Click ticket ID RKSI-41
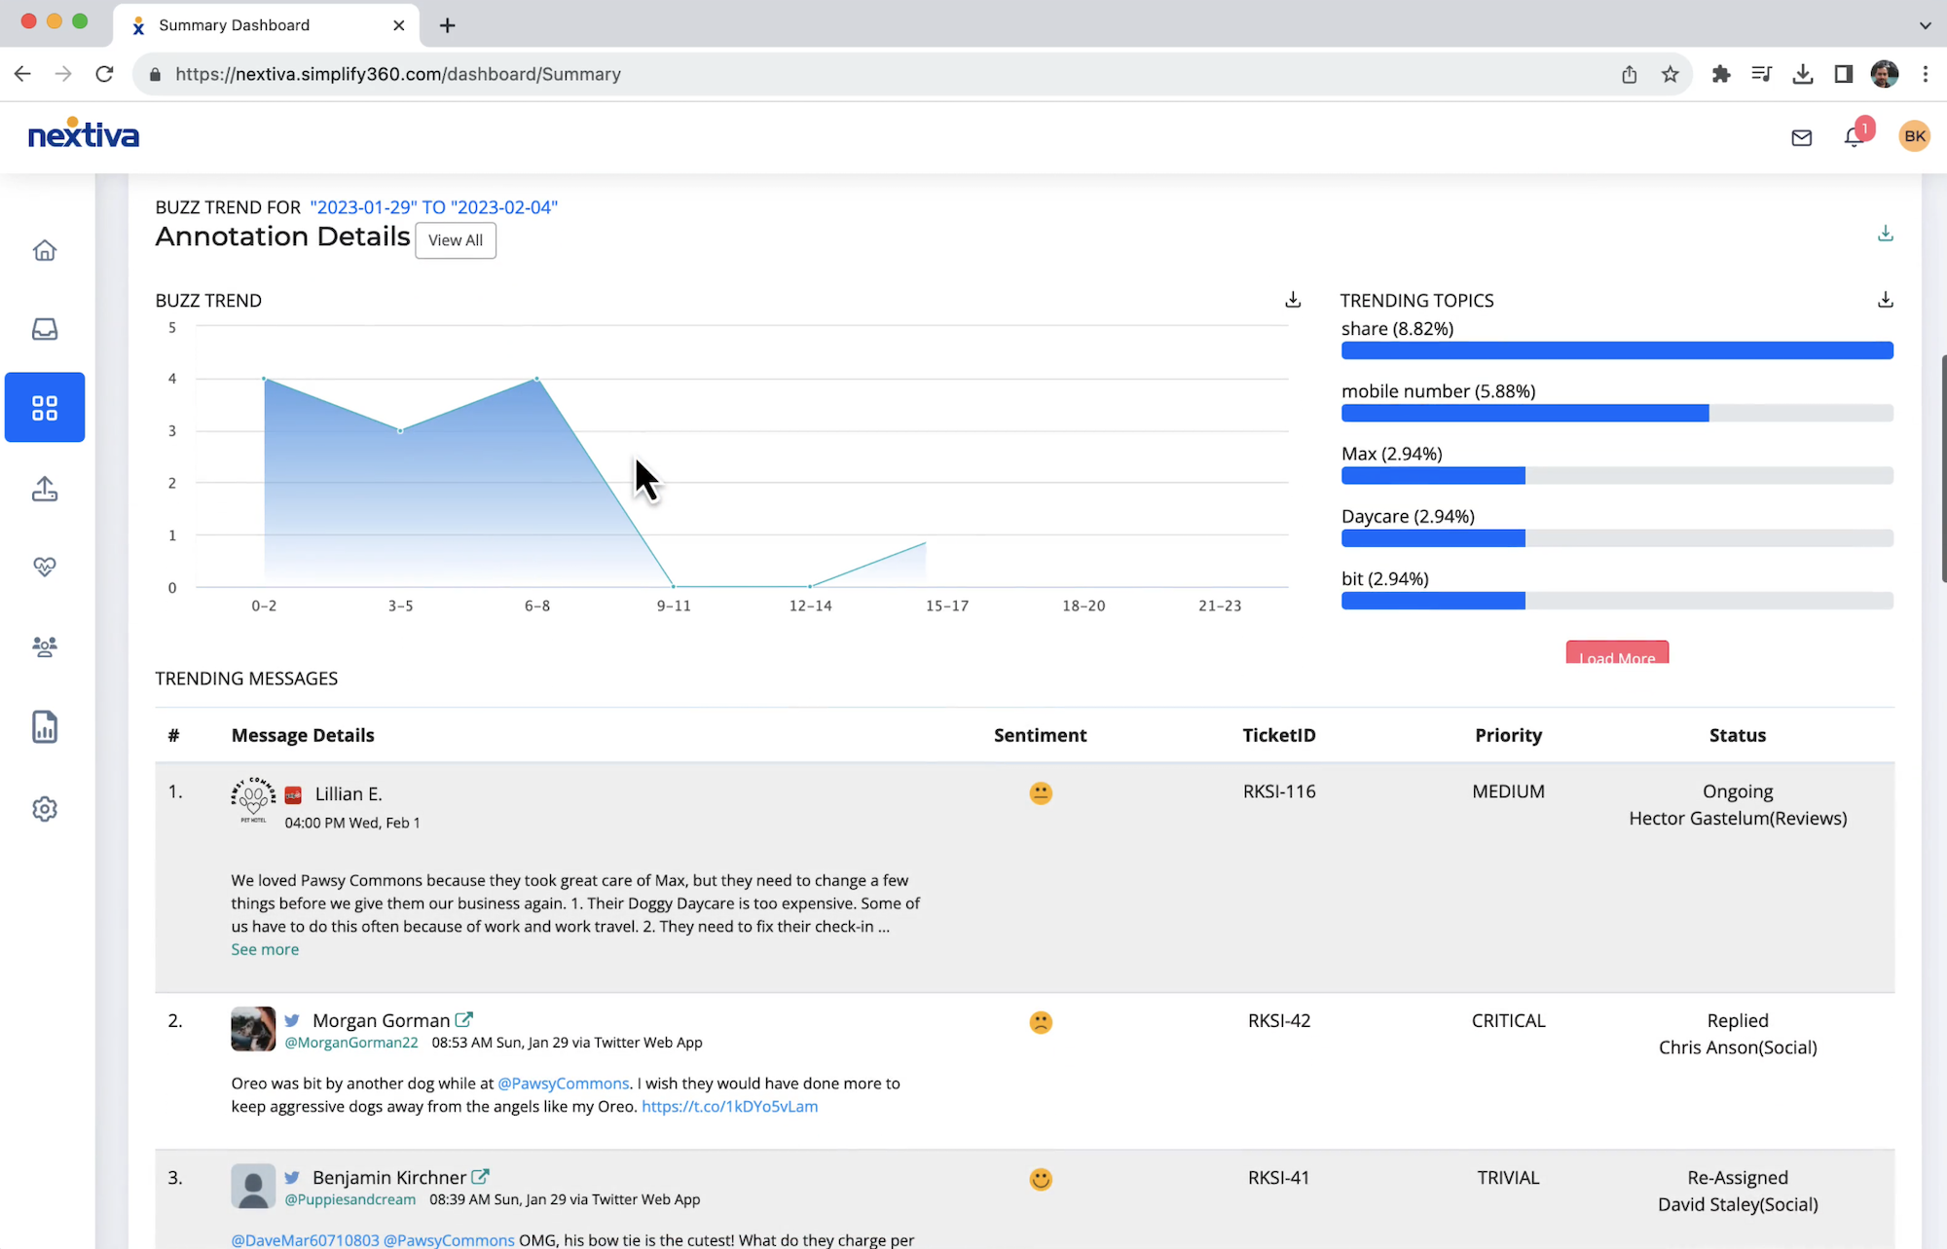 [x=1279, y=1178]
